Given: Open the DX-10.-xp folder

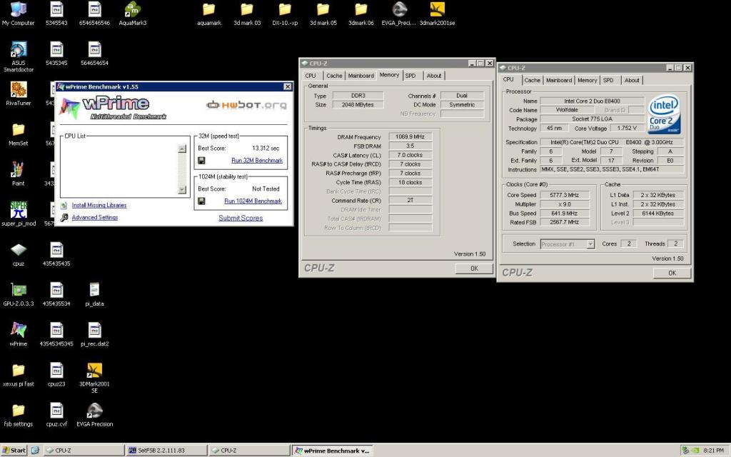Looking at the screenshot, I should tap(285, 14).
